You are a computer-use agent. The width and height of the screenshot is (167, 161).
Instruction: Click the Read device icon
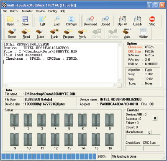click(x=26, y=34)
